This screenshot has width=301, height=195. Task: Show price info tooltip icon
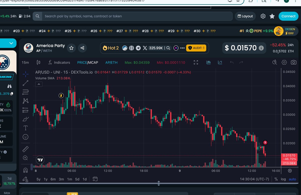coord(261,48)
